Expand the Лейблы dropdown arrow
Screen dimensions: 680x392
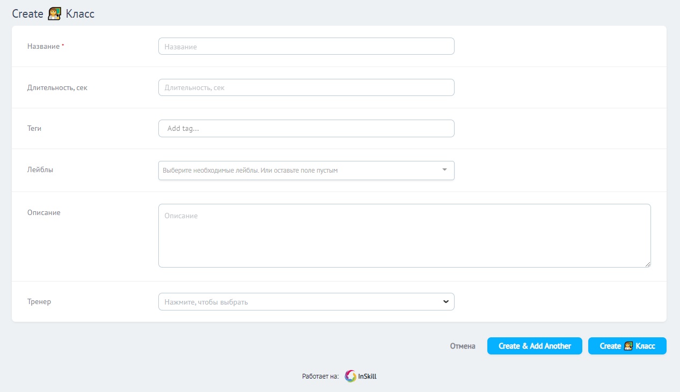point(444,170)
